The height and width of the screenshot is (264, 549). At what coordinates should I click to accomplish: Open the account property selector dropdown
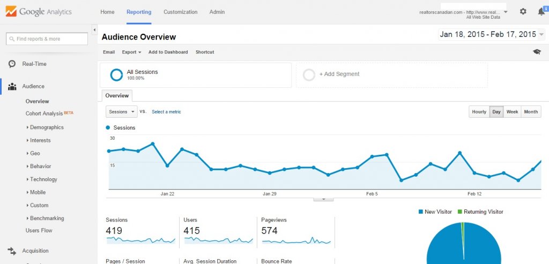[506, 12]
